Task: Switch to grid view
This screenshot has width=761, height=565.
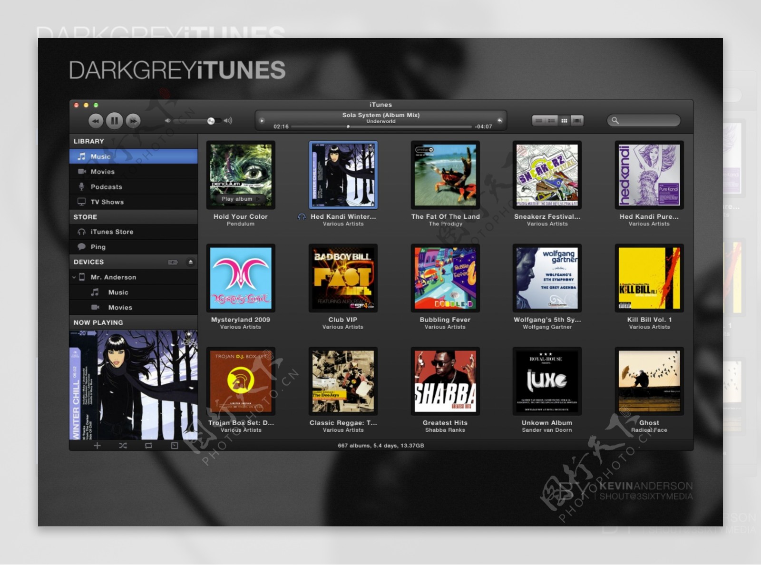Action: (x=564, y=121)
